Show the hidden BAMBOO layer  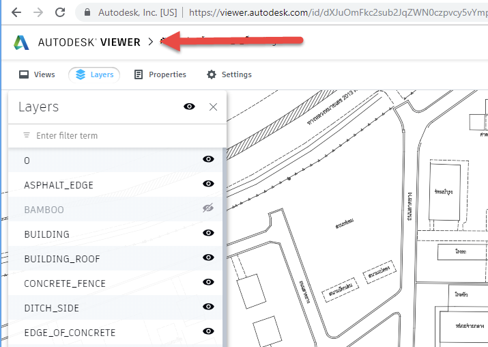coord(208,208)
